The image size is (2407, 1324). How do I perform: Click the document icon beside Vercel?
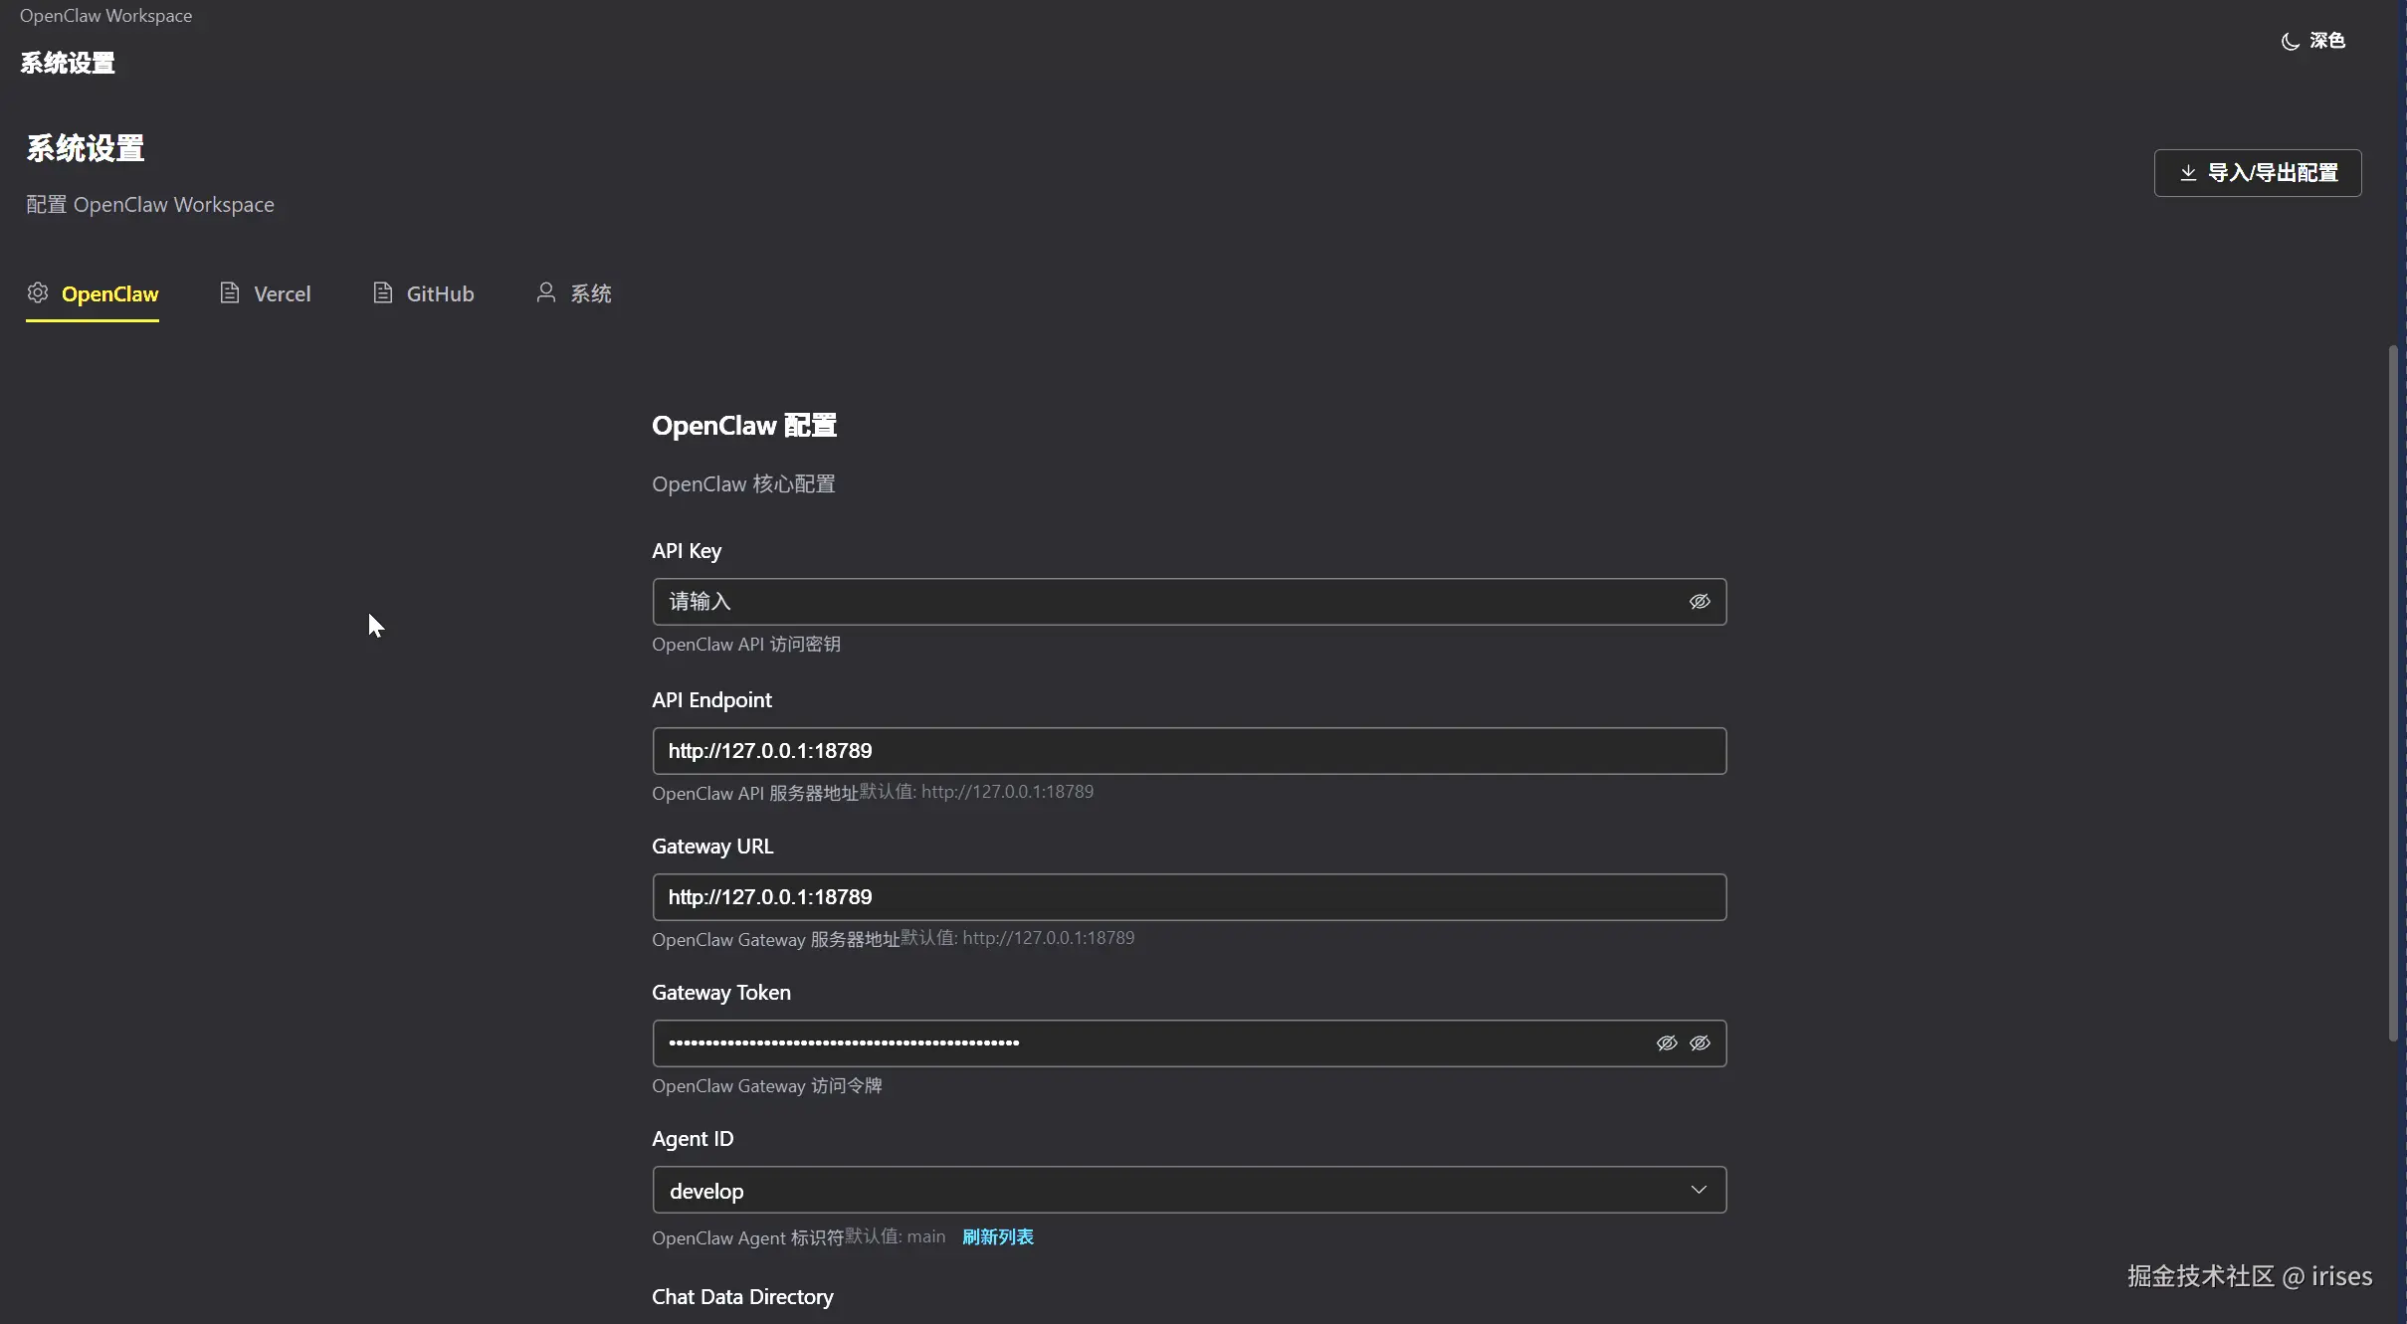click(x=230, y=292)
